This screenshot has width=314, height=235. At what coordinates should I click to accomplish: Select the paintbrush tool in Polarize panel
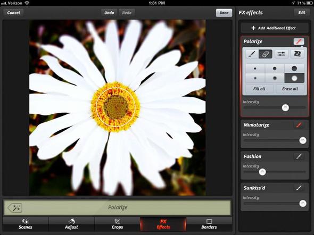pyautogui.click(x=252, y=54)
